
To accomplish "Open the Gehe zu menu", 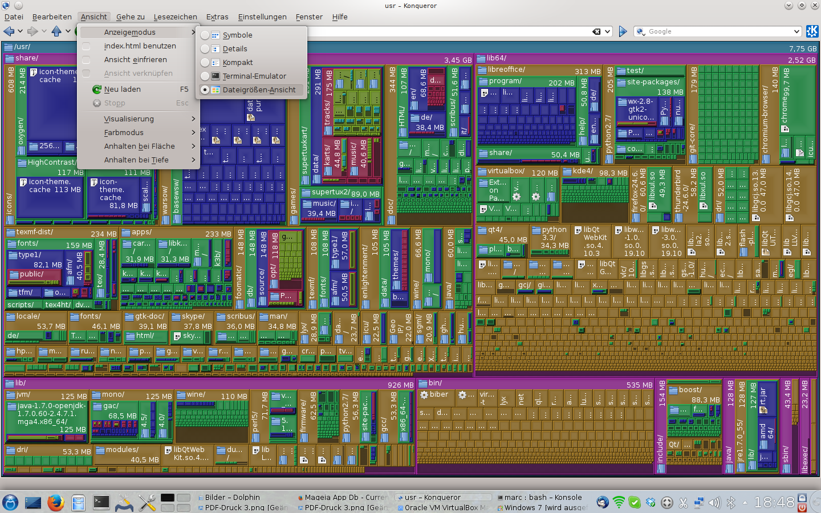I will pos(131,17).
